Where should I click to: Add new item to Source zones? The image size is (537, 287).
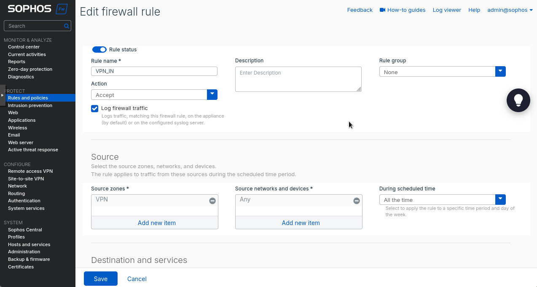(156, 223)
